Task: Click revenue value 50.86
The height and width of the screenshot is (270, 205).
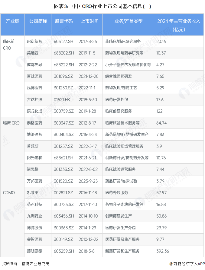Action: click(x=161, y=216)
